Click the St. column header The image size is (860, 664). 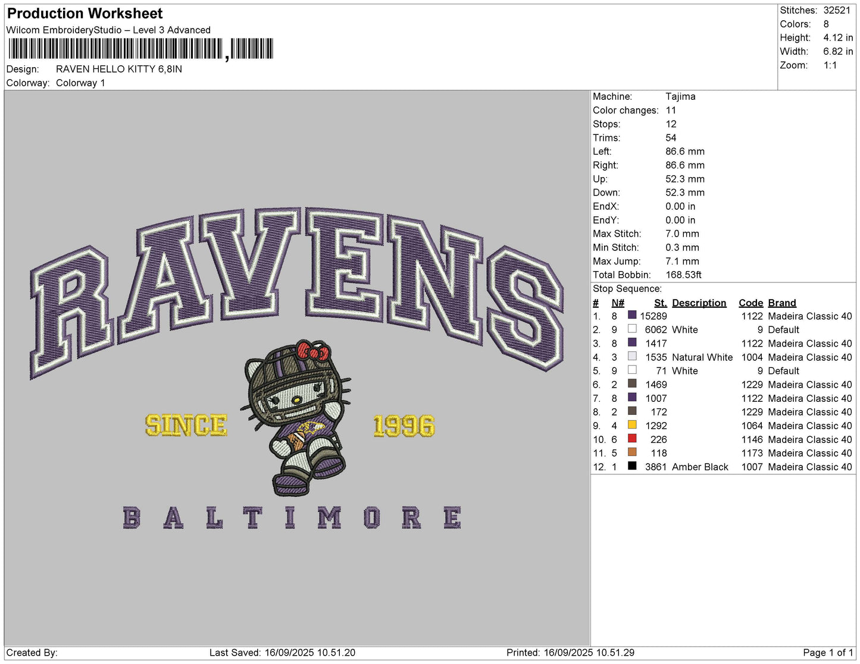[661, 303]
